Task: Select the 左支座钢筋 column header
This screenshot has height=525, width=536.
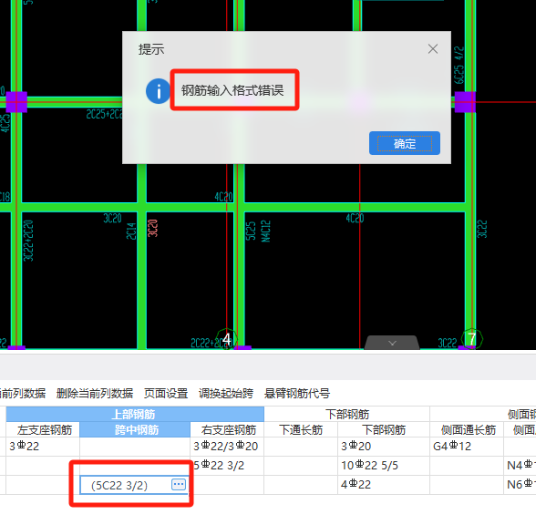Action: [x=43, y=429]
